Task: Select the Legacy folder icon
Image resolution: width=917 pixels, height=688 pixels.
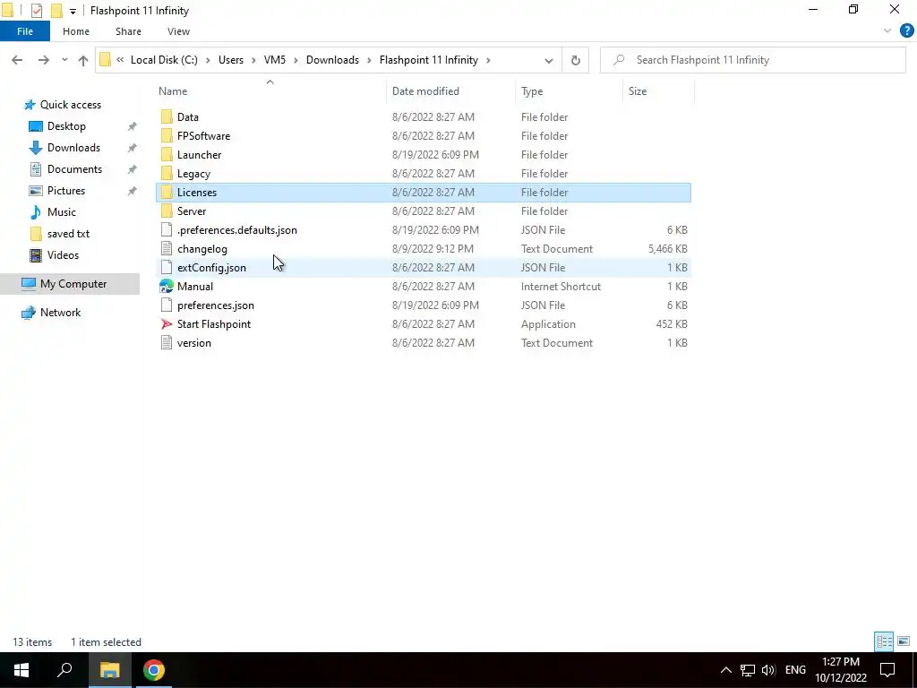Action: (167, 174)
